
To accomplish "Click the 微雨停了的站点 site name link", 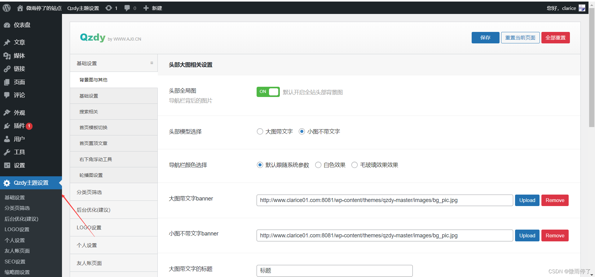I will click(x=44, y=8).
